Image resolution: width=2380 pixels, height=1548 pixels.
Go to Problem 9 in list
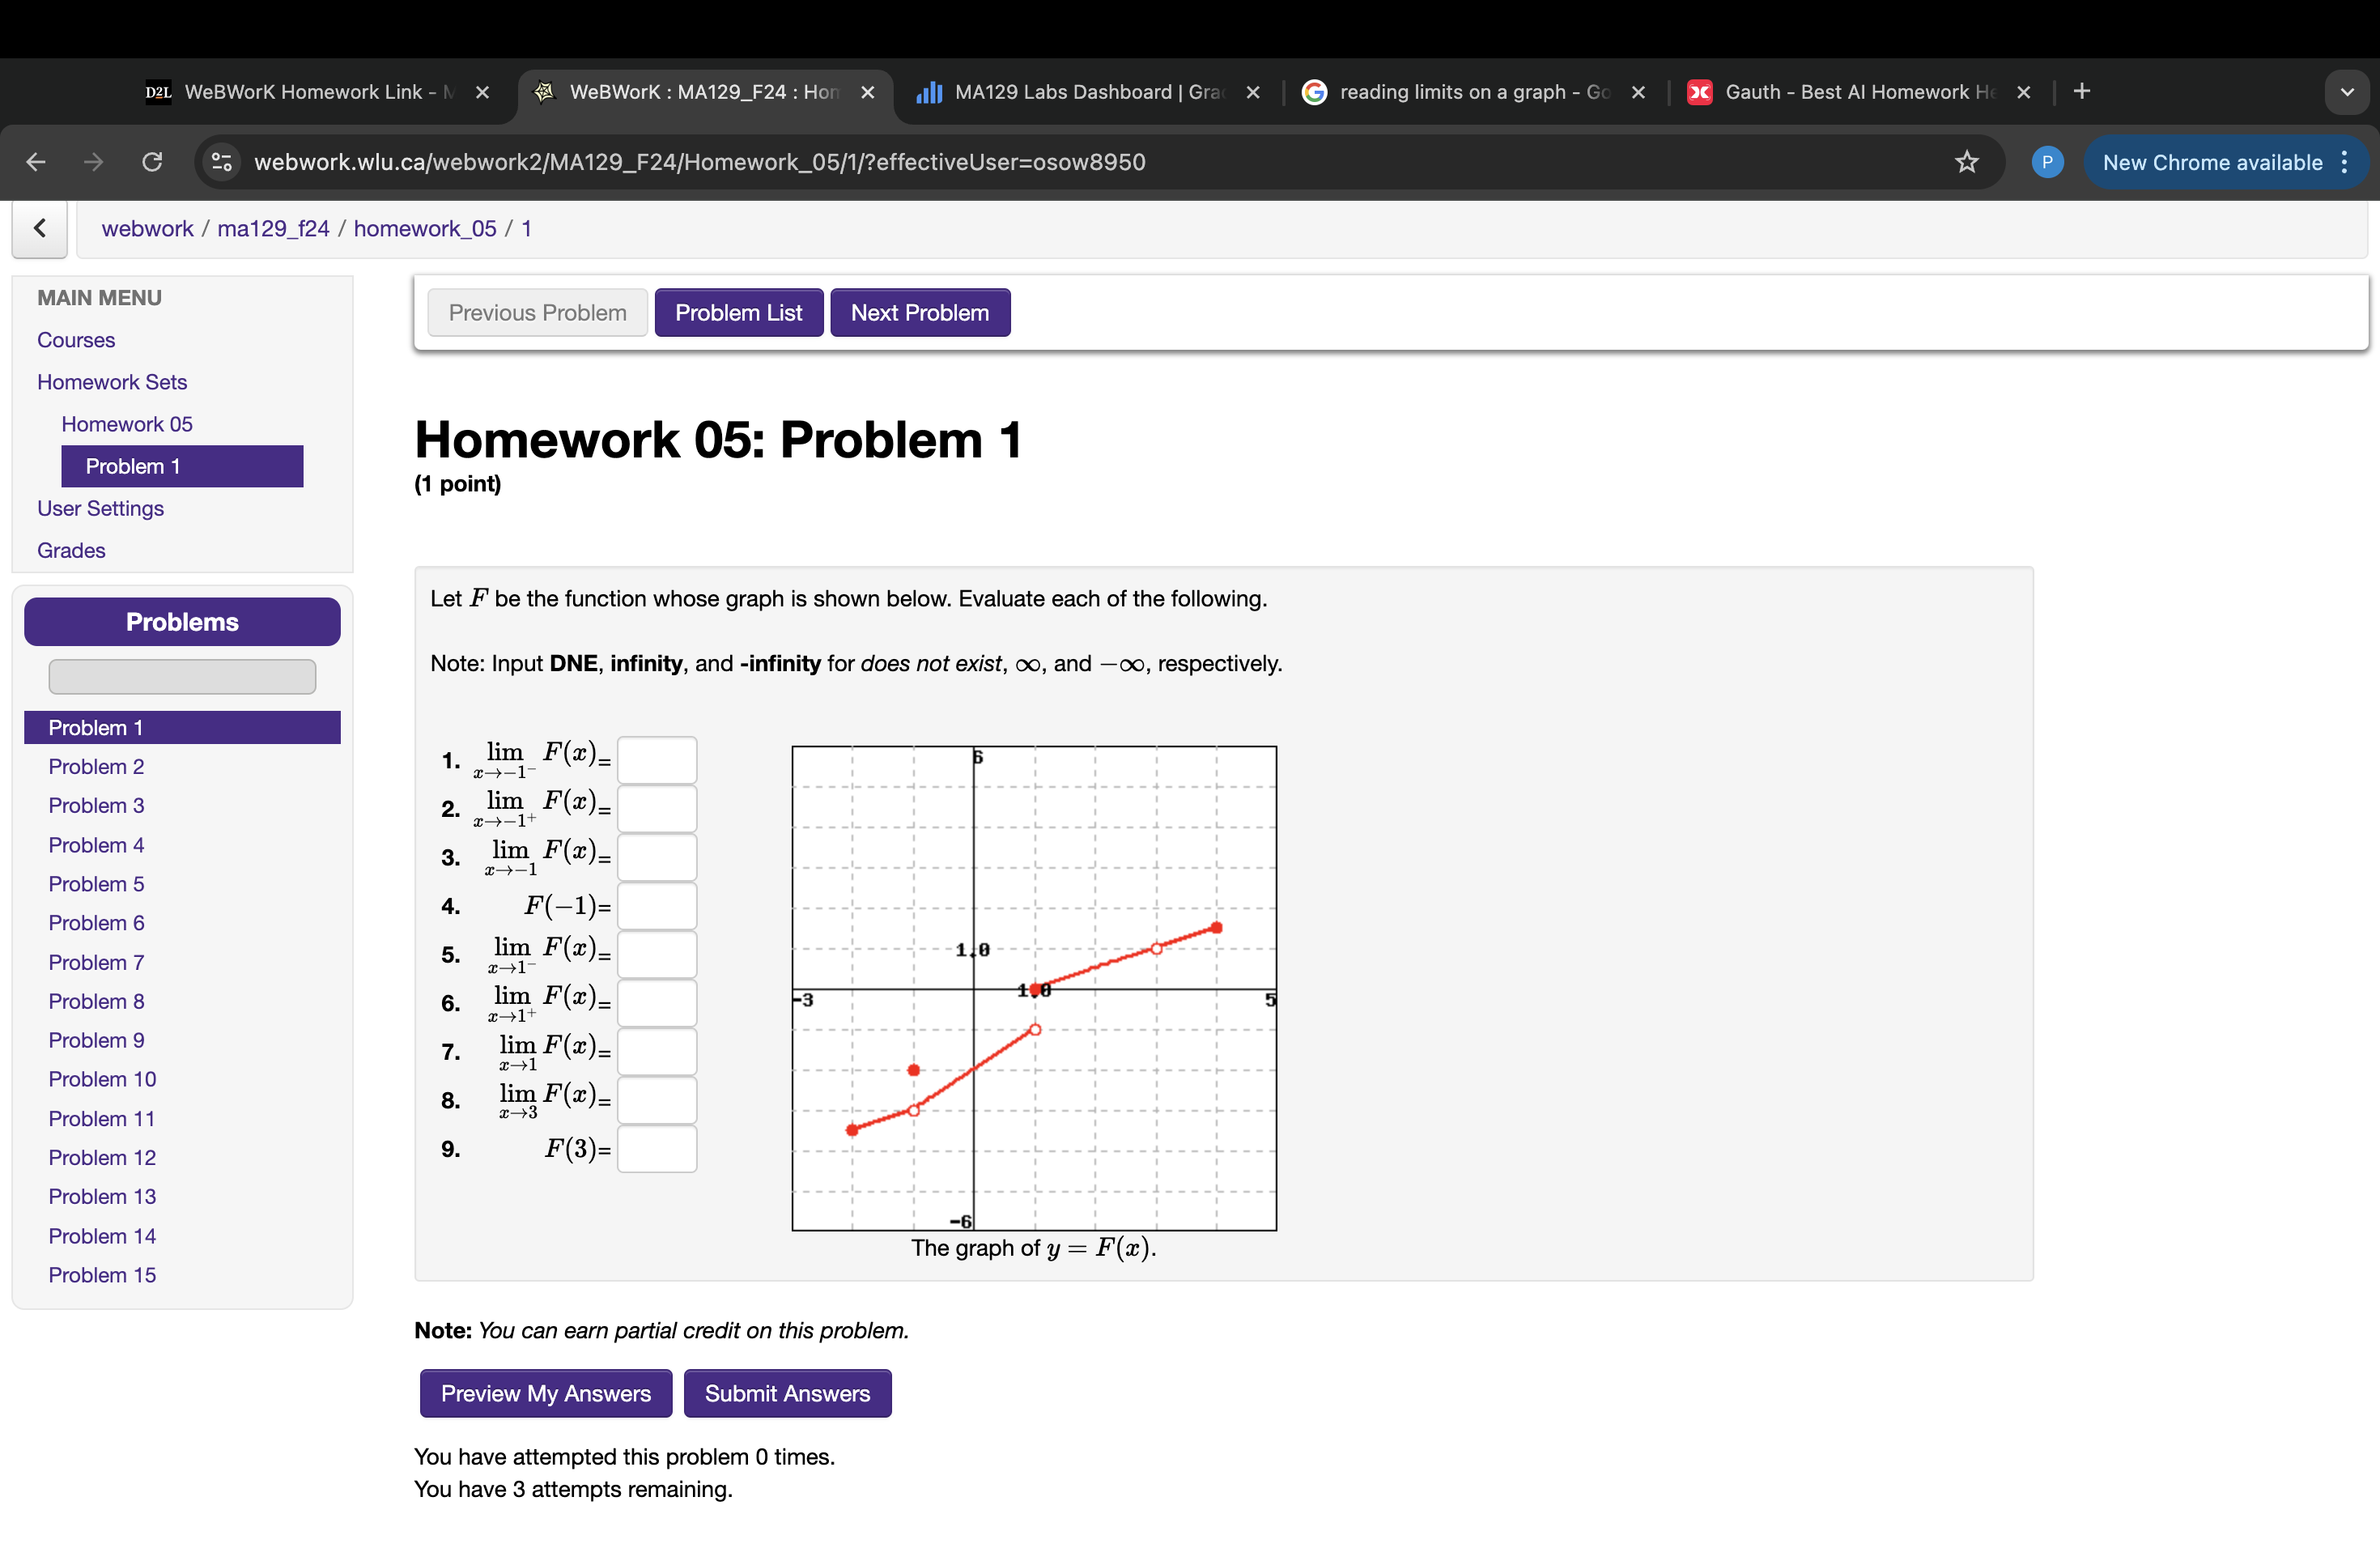pos(96,1040)
